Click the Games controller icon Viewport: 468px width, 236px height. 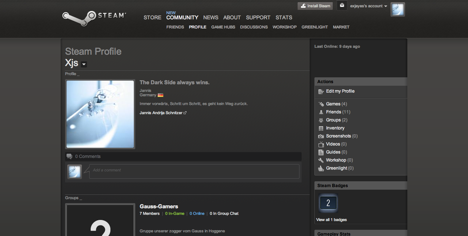(321, 104)
